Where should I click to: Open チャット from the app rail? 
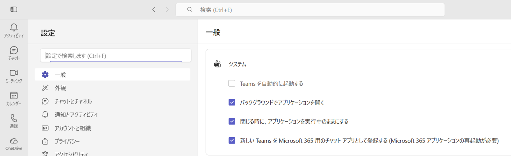pyautogui.click(x=14, y=53)
